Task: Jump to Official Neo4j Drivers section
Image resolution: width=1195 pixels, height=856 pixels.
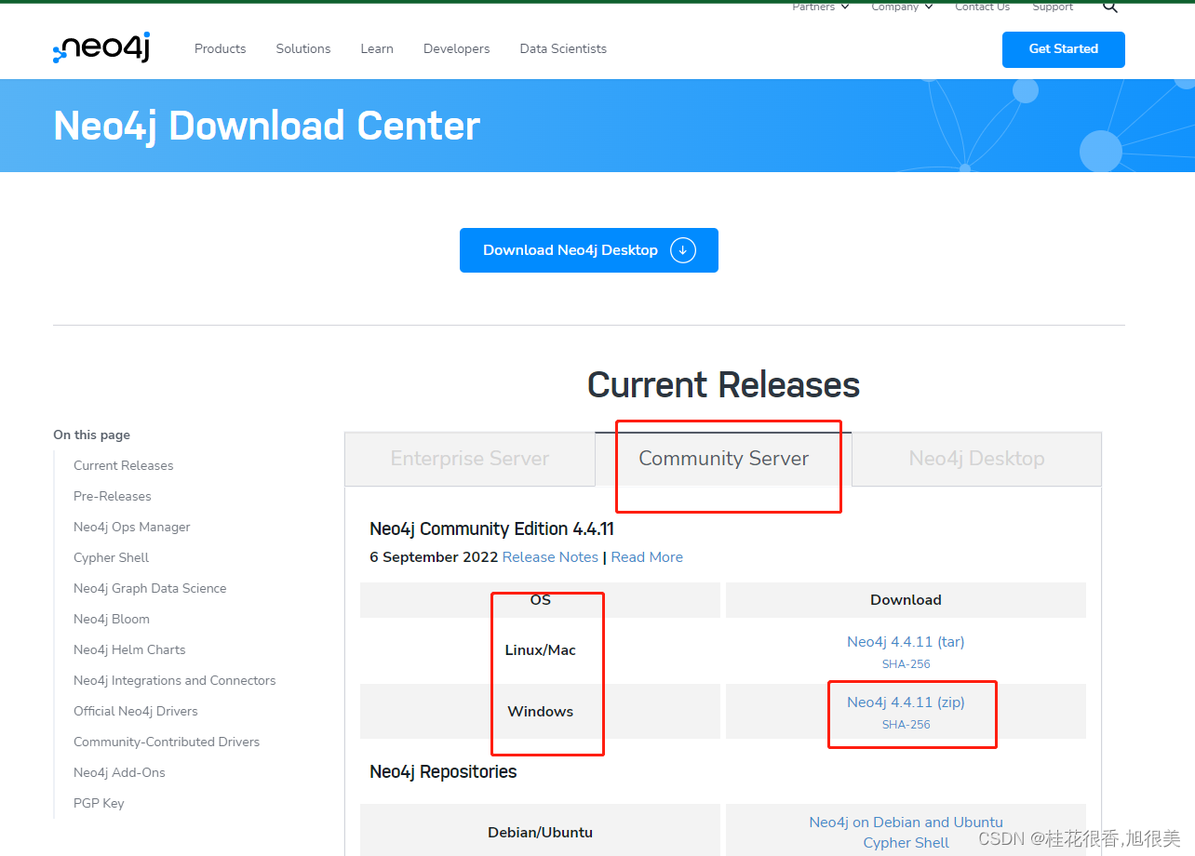Action: pos(136,711)
